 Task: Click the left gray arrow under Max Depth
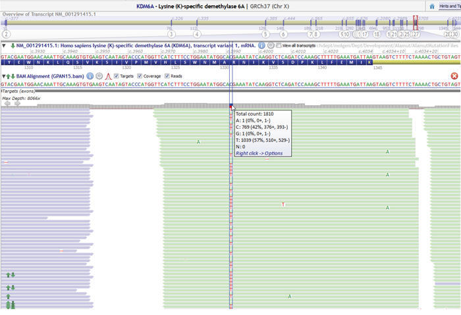7,103
